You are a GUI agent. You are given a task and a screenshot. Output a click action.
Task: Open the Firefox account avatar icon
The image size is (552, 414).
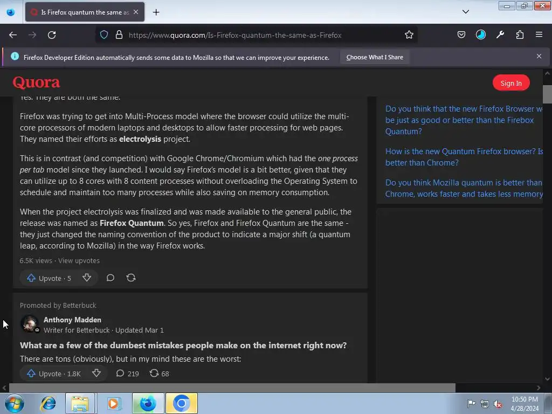click(x=480, y=35)
